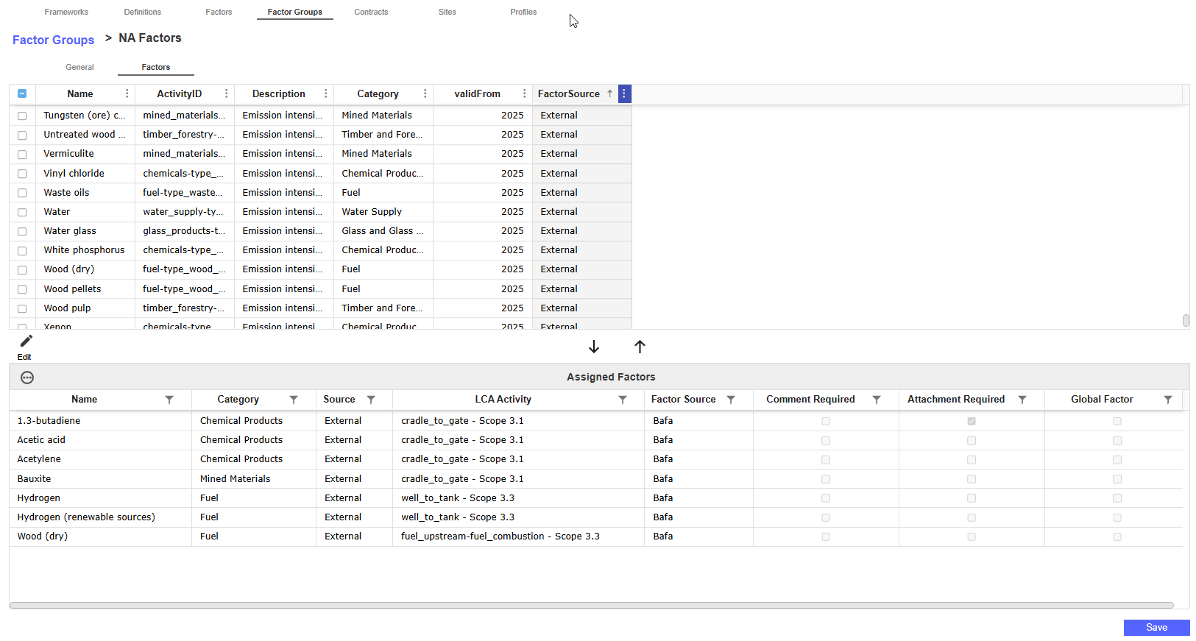Click the FactorSource sort ascending arrow
Screen dimensions: 1196x641
(609, 93)
